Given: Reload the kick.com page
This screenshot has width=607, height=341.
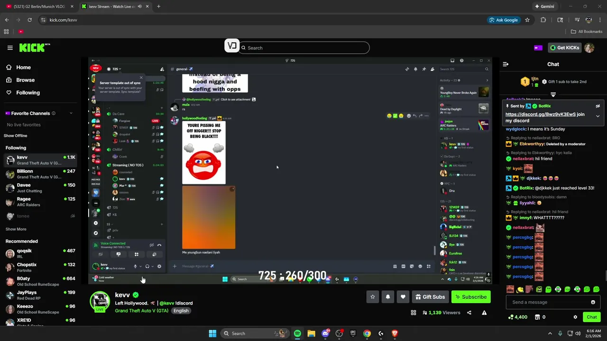Looking at the screenshot, I should (29, 20).
